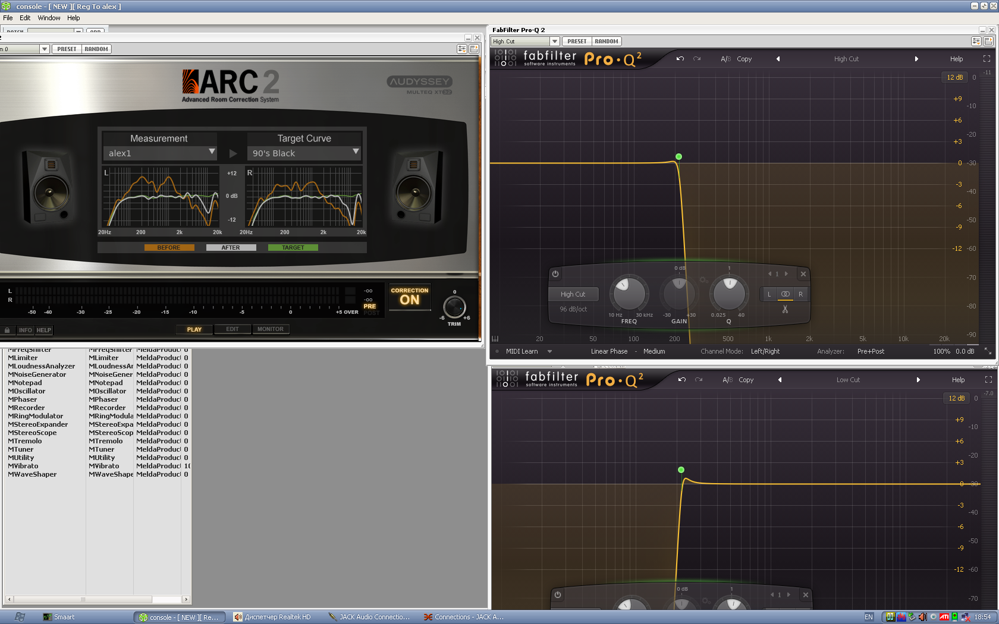Image resolution: width=999 pixels, height=624 pixels.
Task: Open the Window menu in the menu bar
Action: 49,18
